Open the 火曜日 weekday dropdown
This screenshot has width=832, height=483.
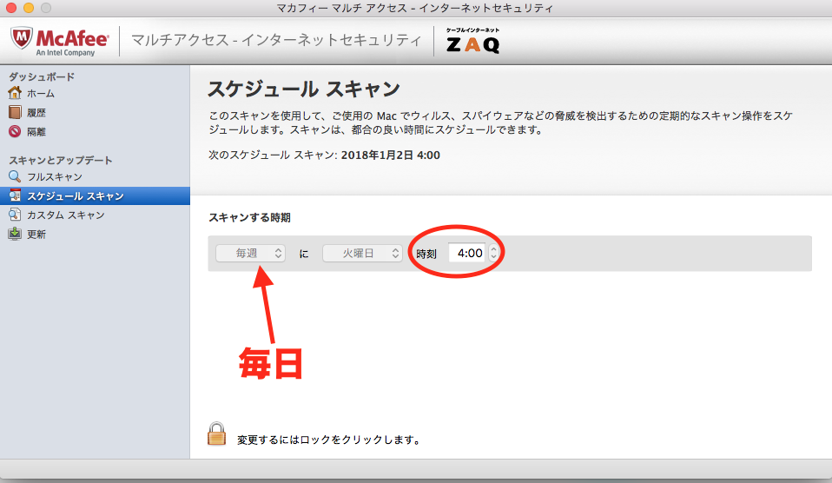pyautogui.click(x=362, y=253)
